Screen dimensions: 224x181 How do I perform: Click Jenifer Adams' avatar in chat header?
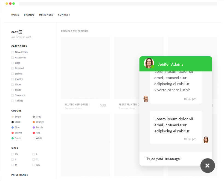pyautogui.click(x=149, y=63)
